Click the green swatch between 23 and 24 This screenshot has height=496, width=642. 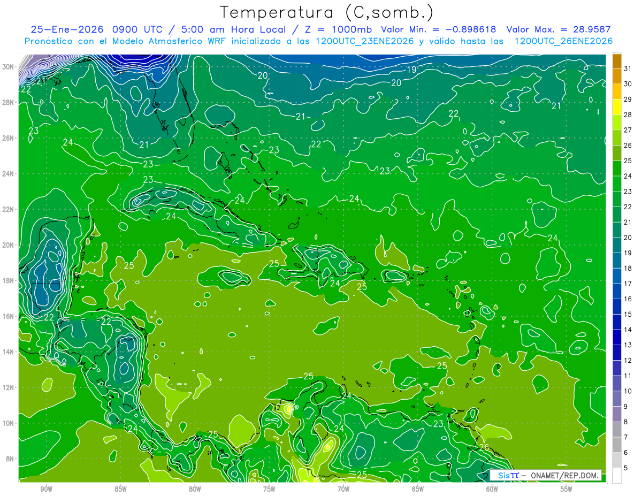(617, 184)
